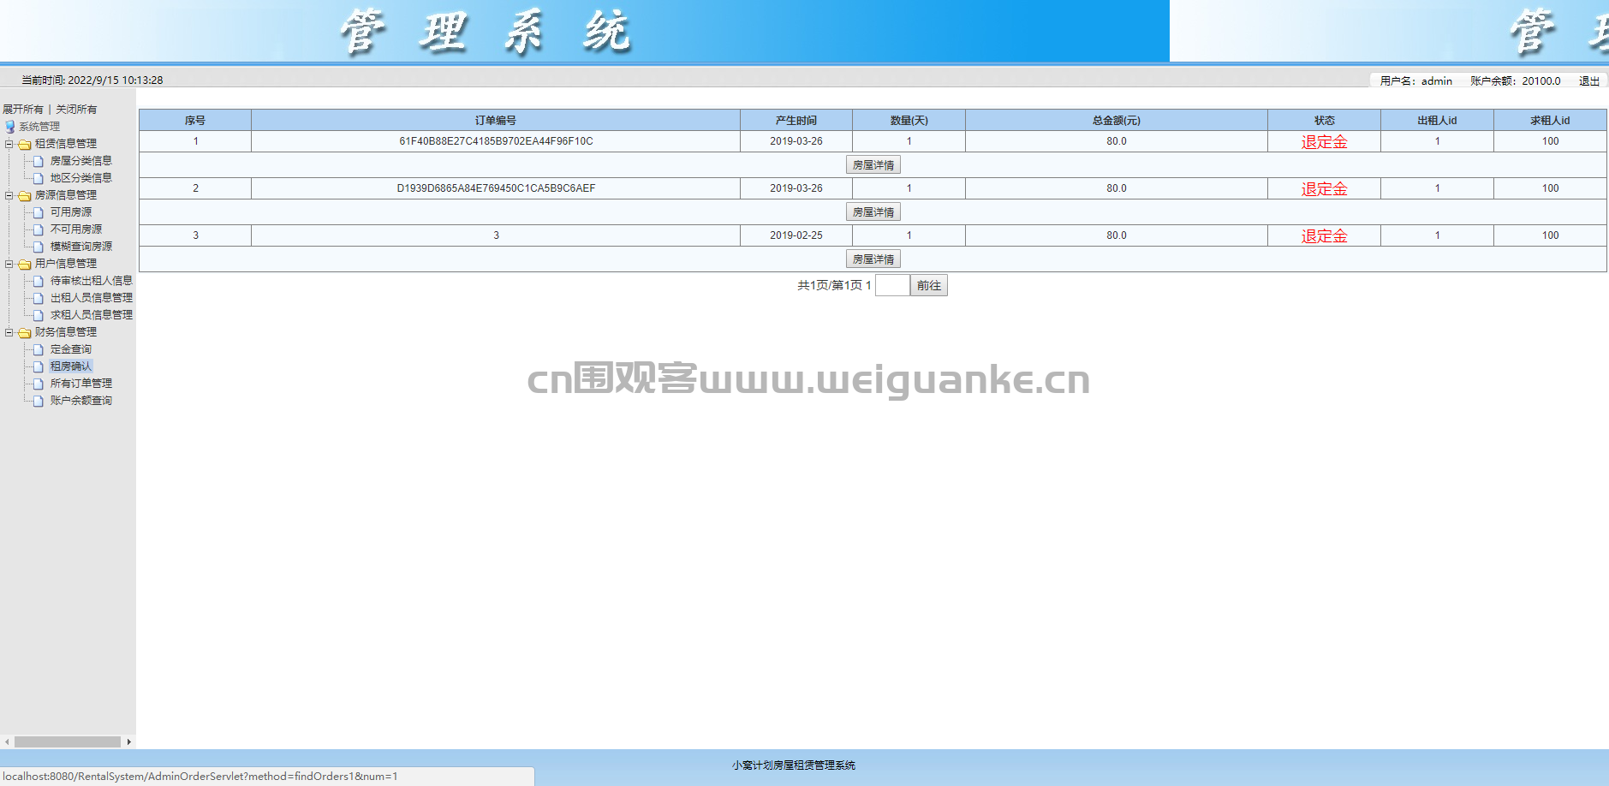Open the 定金查询 menu item
Screen dimensions: 1609x786
71,349
